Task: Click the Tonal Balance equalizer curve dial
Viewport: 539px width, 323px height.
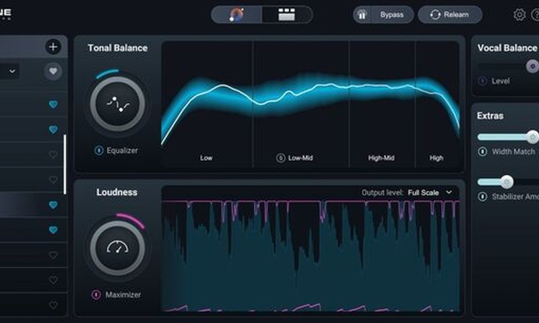Action: point(118,103)
